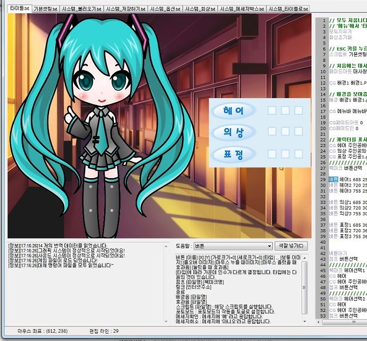Click the 헤어 button in preview
This screenshot has height=341, width=367.
[233, 110]
